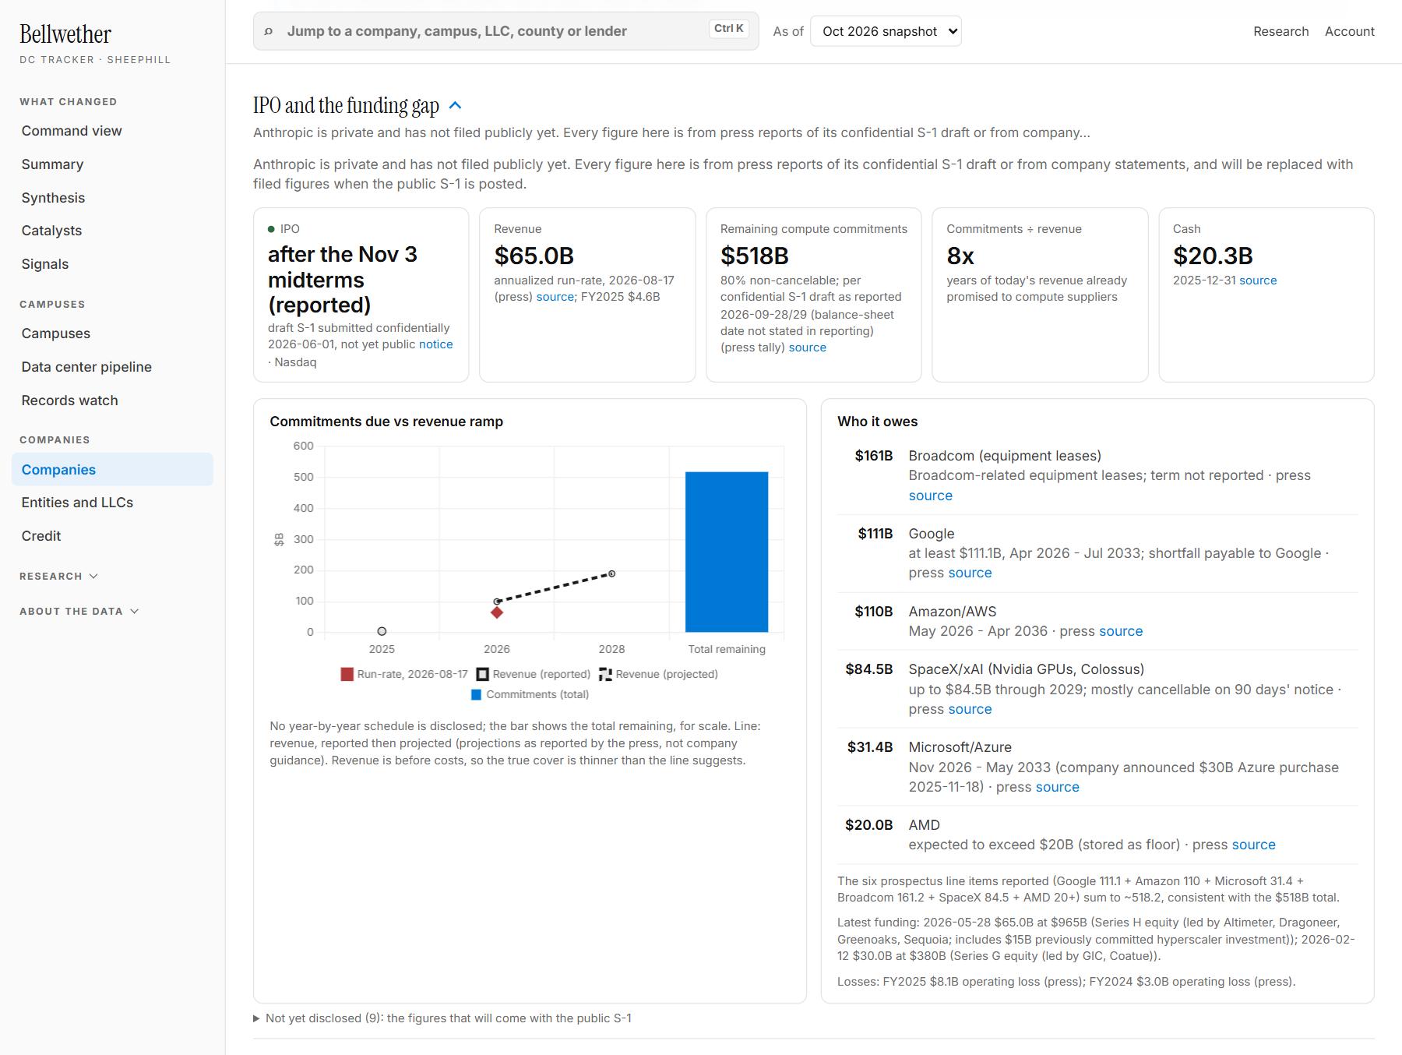Image resolution: width=1402 pixels, height=1055 pixels.
Task: Open the AMD source link
Action: [1253, 845]
